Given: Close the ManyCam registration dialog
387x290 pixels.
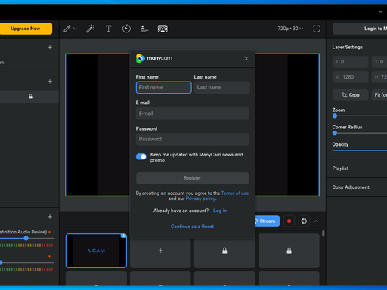Looking at the screenshot, I should tap(246, 58).
